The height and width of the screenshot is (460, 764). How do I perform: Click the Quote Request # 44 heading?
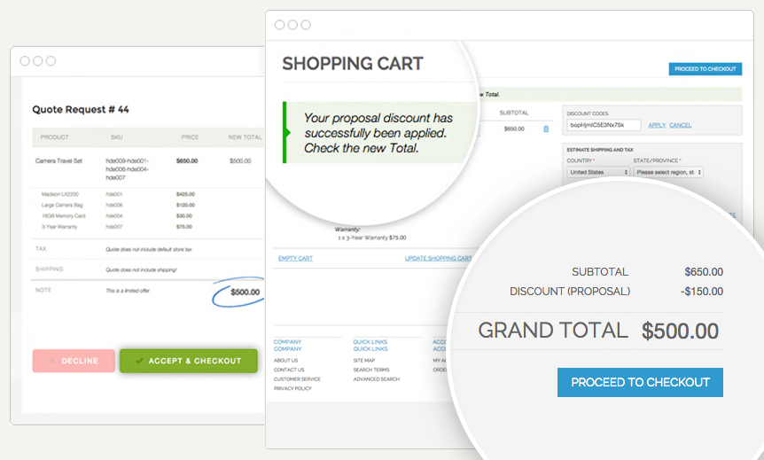tap(81, 110)
